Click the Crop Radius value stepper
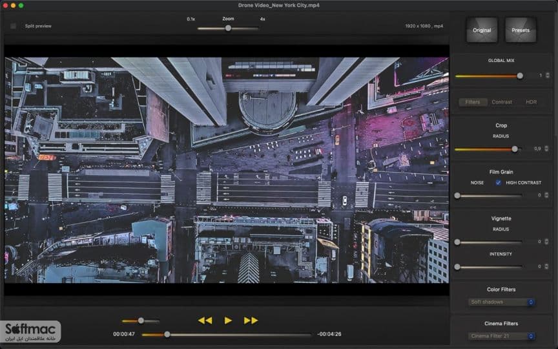 [x=546, y=149]
